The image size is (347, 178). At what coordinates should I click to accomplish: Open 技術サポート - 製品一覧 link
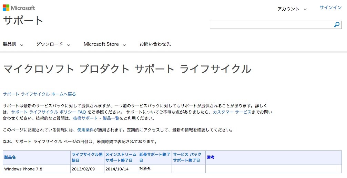pyautogui.click(x=96, y=118)
